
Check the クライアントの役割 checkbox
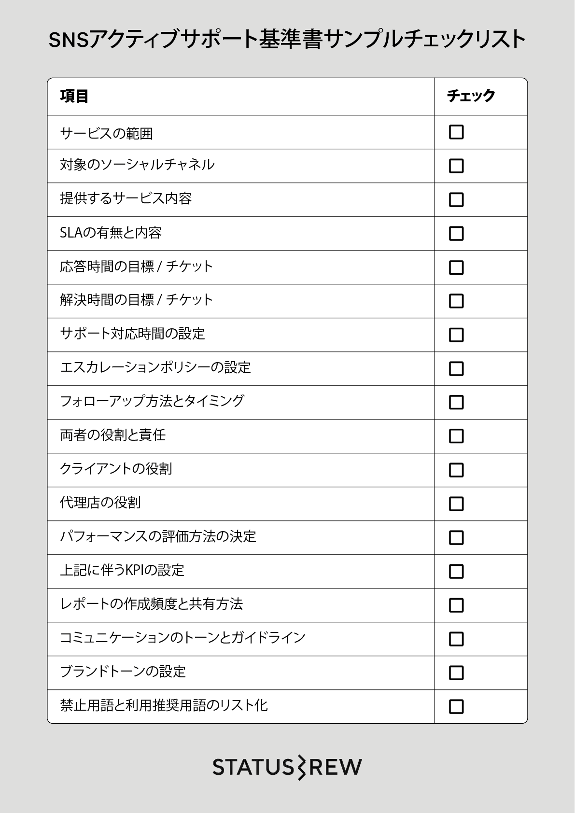click(456, 470)
